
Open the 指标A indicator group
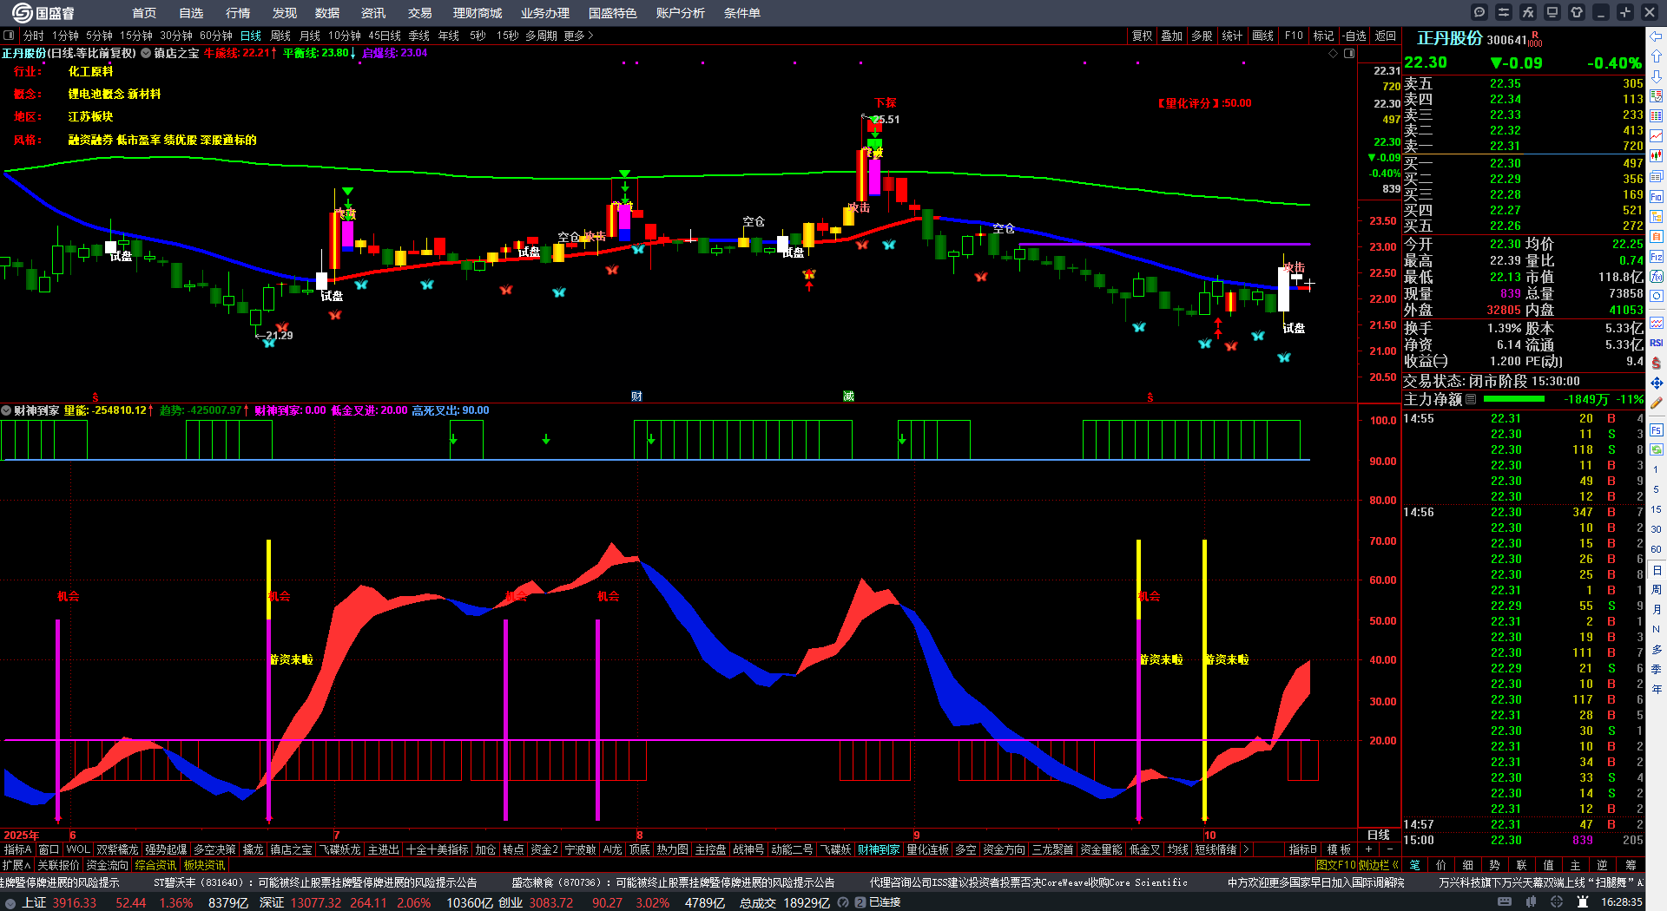point(17,849)
